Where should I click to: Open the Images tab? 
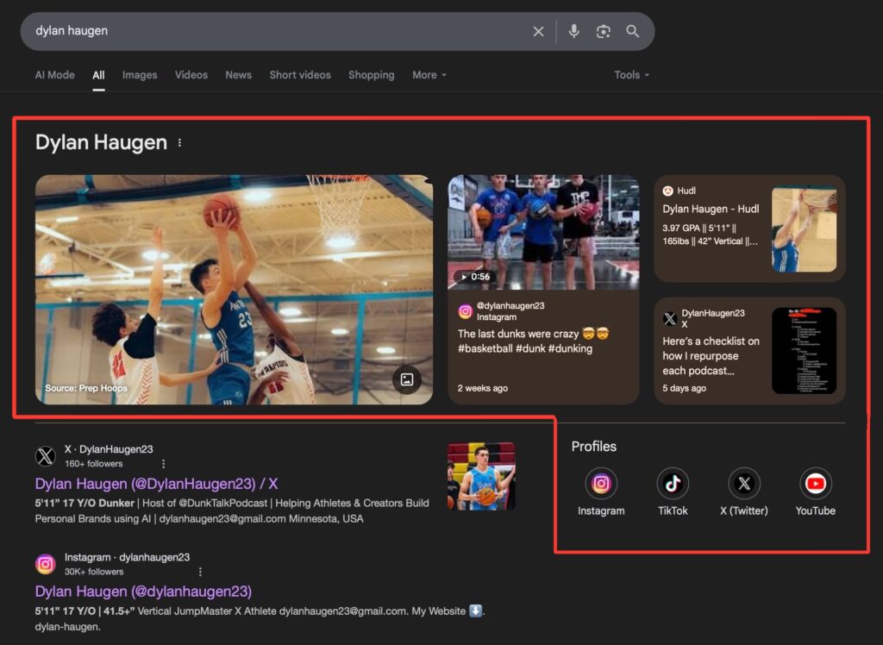[x=140, y=75]
